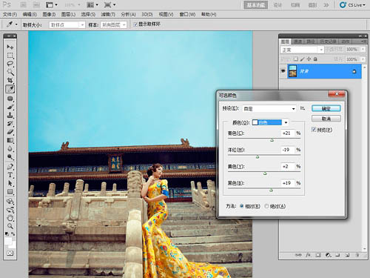Select the Hand tool
370x278 pixels.
(10, 218)
